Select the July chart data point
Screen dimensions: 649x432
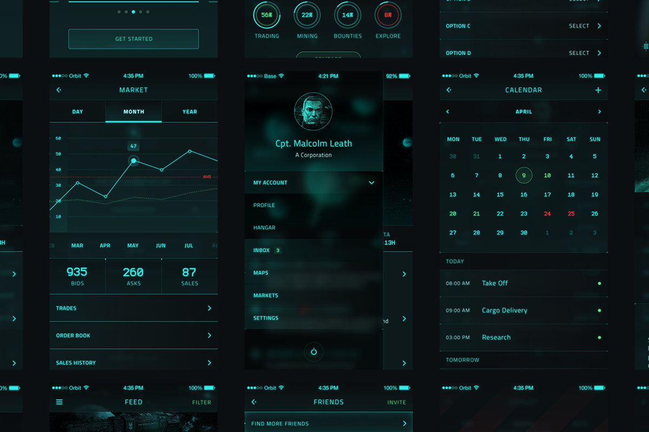point(189,151)
